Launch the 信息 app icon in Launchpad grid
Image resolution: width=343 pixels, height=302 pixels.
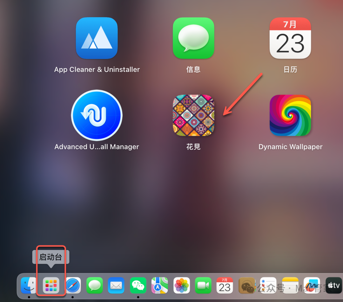pos(193,38)
